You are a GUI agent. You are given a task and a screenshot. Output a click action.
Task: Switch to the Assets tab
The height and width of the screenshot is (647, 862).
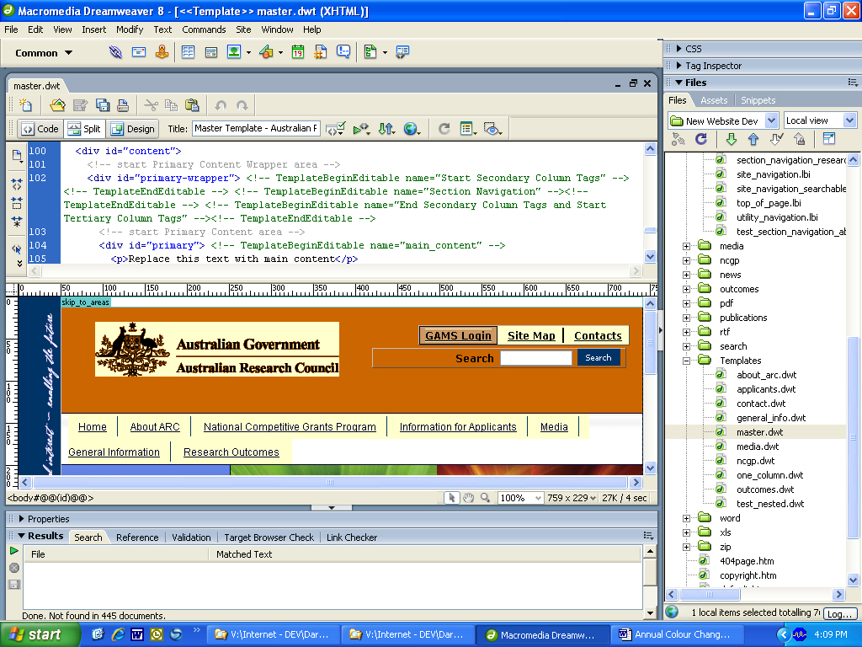(714, 100)
